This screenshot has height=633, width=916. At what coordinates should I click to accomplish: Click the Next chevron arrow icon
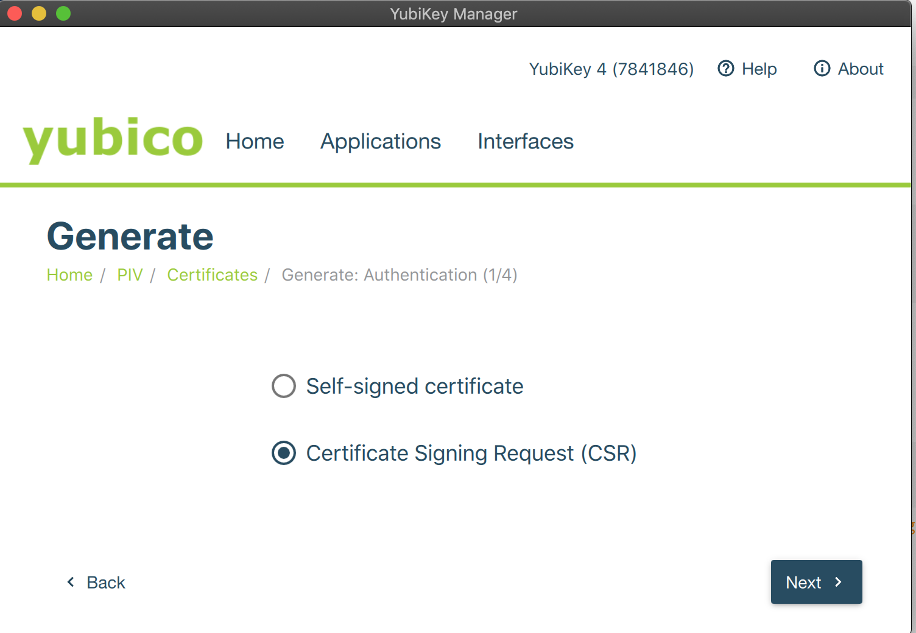click(839, 582)
